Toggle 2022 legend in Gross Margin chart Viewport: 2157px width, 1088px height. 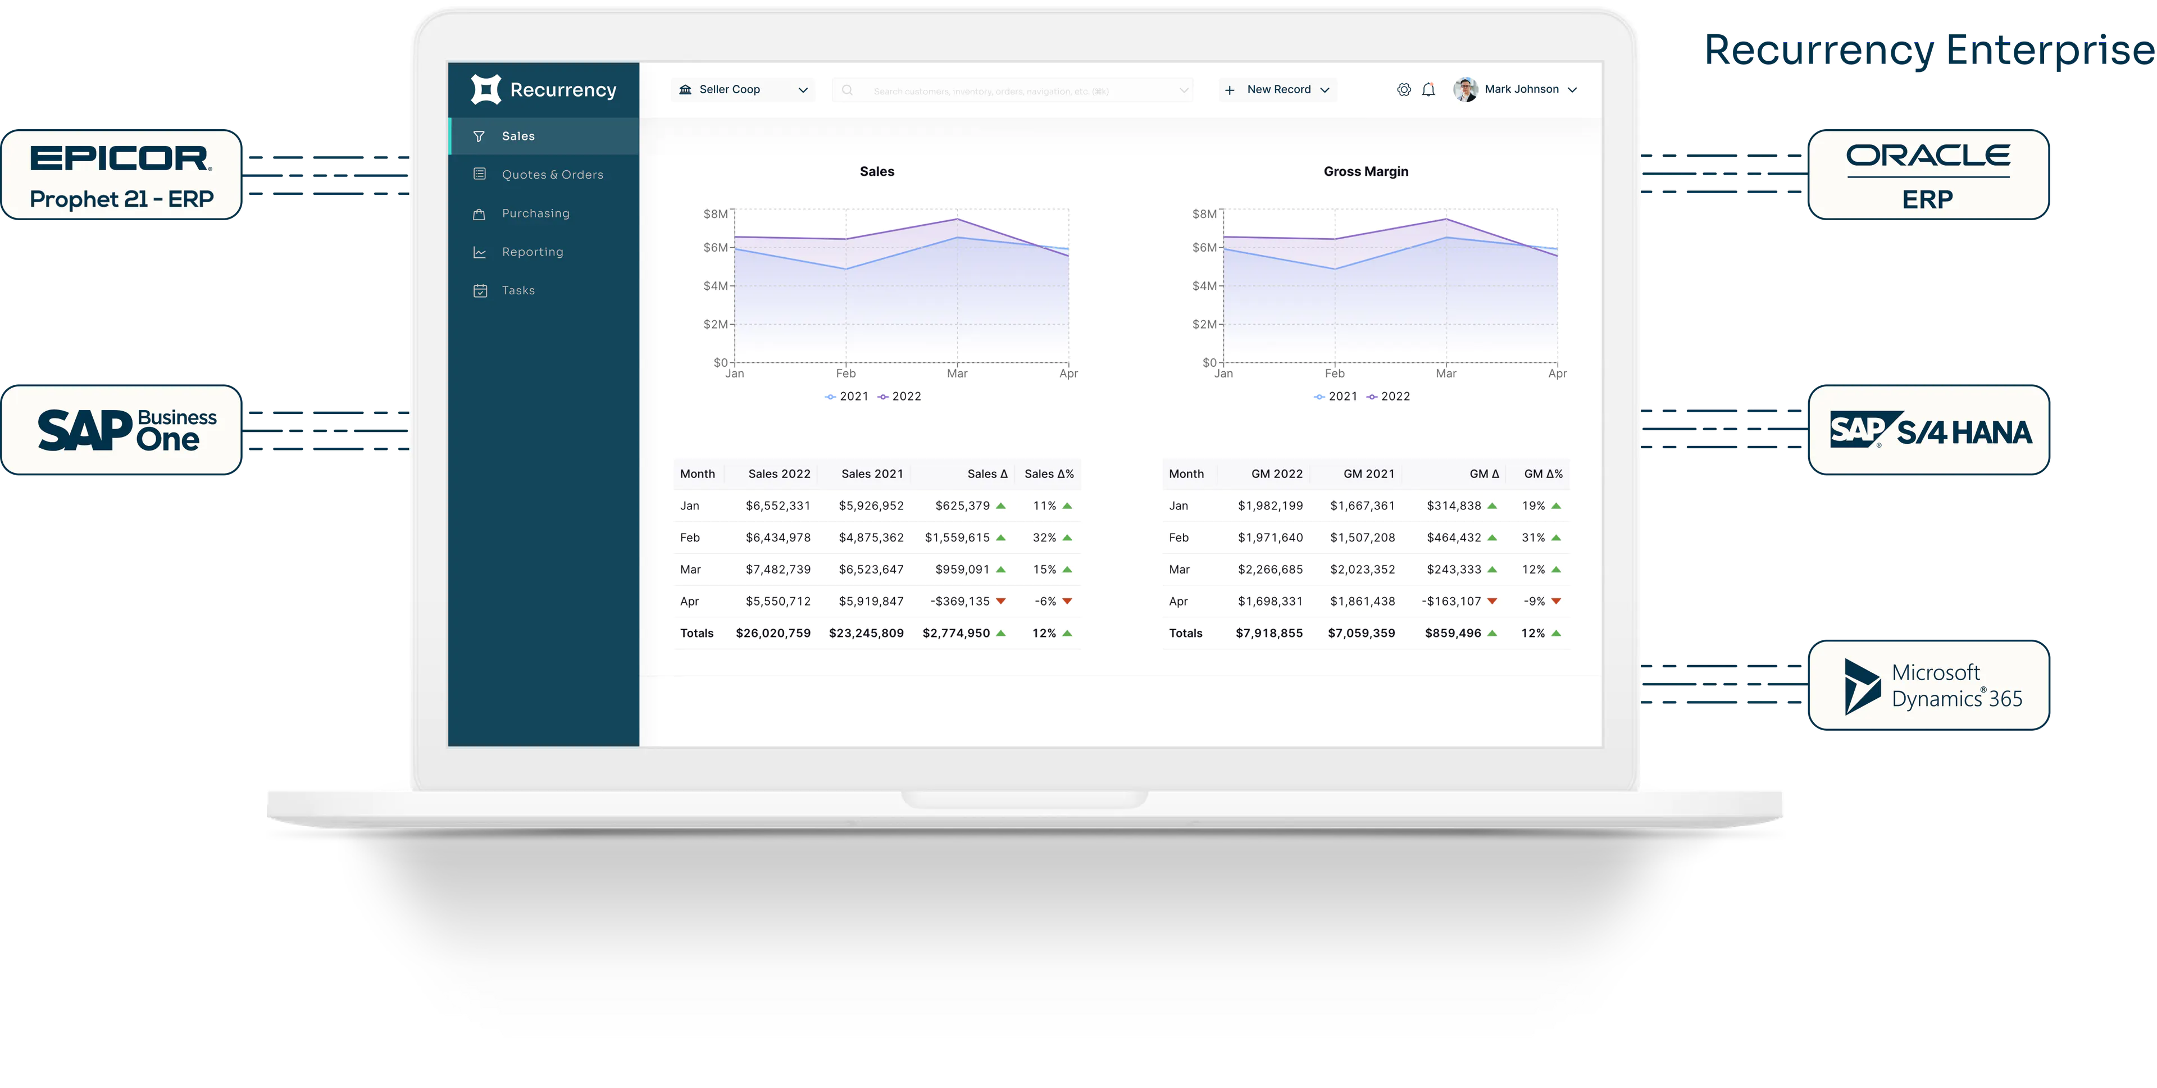(1389, 396)
